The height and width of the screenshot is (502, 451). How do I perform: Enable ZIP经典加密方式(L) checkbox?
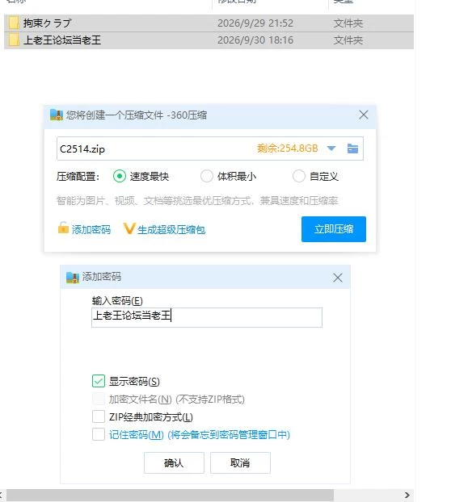coord(99,416)
